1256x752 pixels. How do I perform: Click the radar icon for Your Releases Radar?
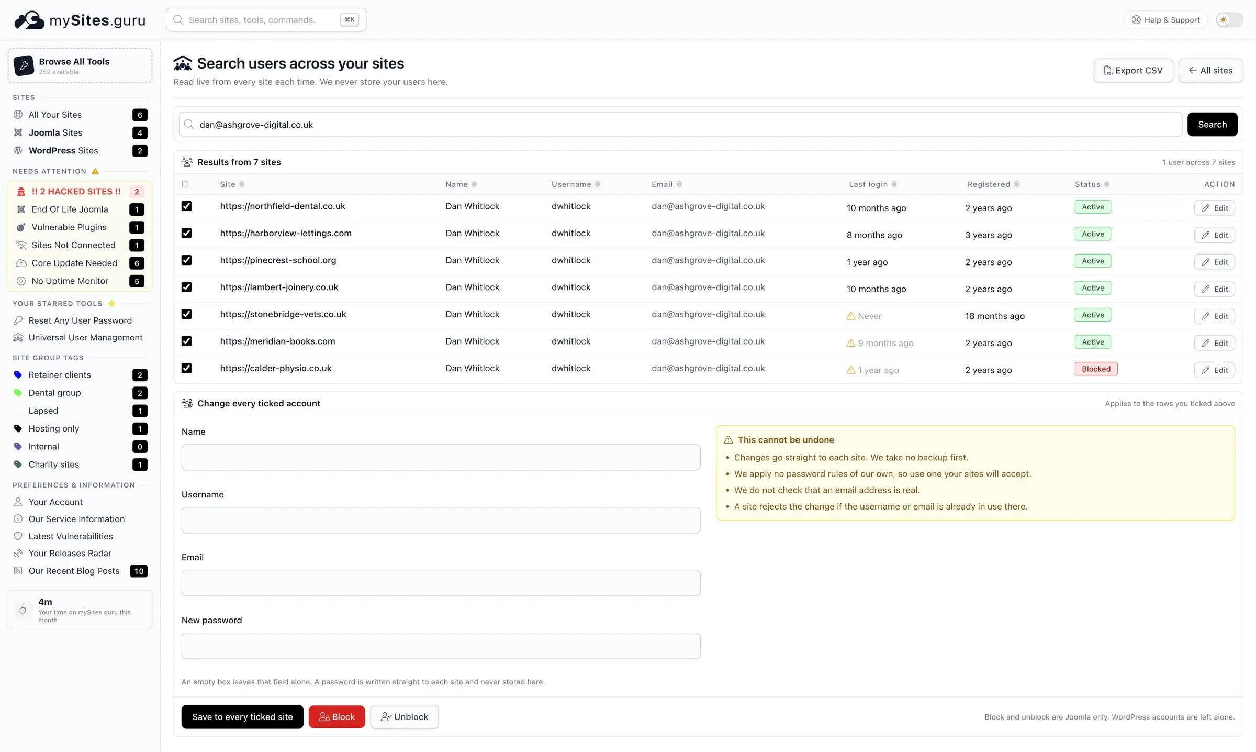click(x=18, y=554)
